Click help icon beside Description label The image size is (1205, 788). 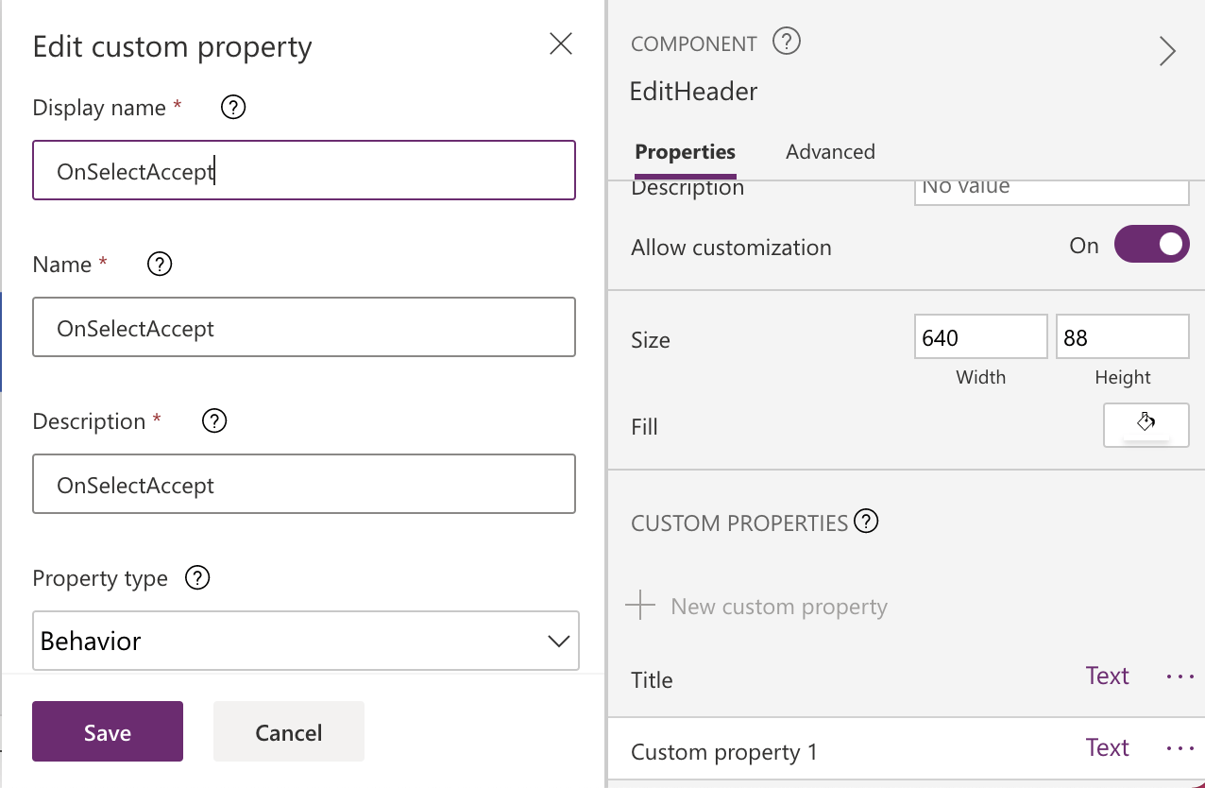(x=214, y=421)
